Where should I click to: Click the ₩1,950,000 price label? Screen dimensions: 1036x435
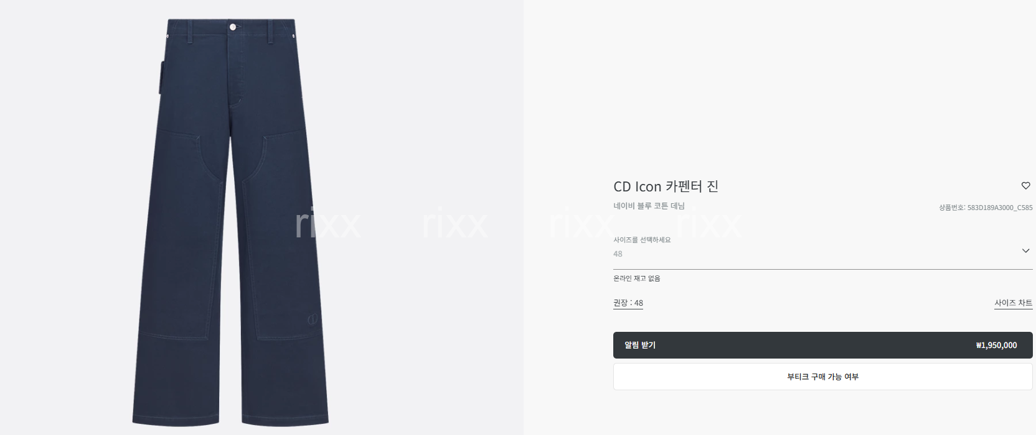tap(996, 346)
